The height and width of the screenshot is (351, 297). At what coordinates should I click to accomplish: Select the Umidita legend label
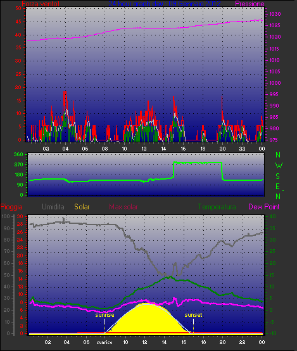click(53, 207)
